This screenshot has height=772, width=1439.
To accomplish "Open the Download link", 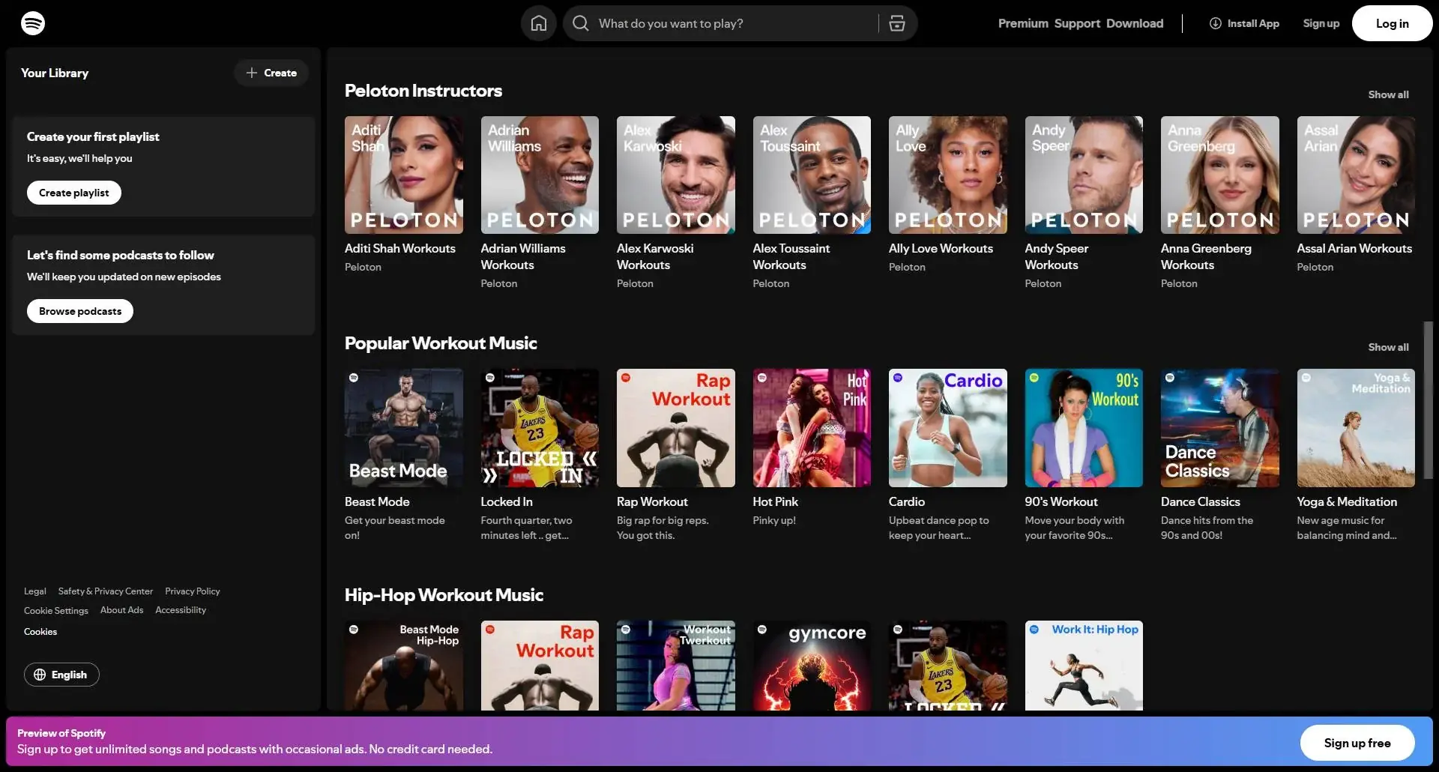I will pyautogui.click(x=1135, y=23).
